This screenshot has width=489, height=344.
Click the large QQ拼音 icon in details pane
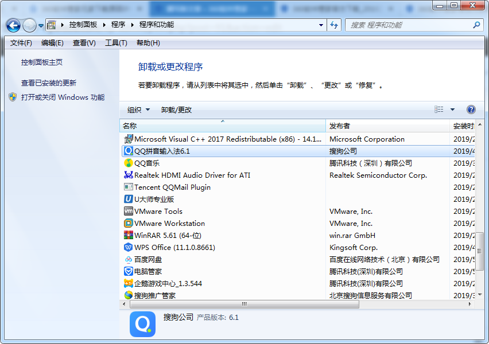(x=142, y=324)
